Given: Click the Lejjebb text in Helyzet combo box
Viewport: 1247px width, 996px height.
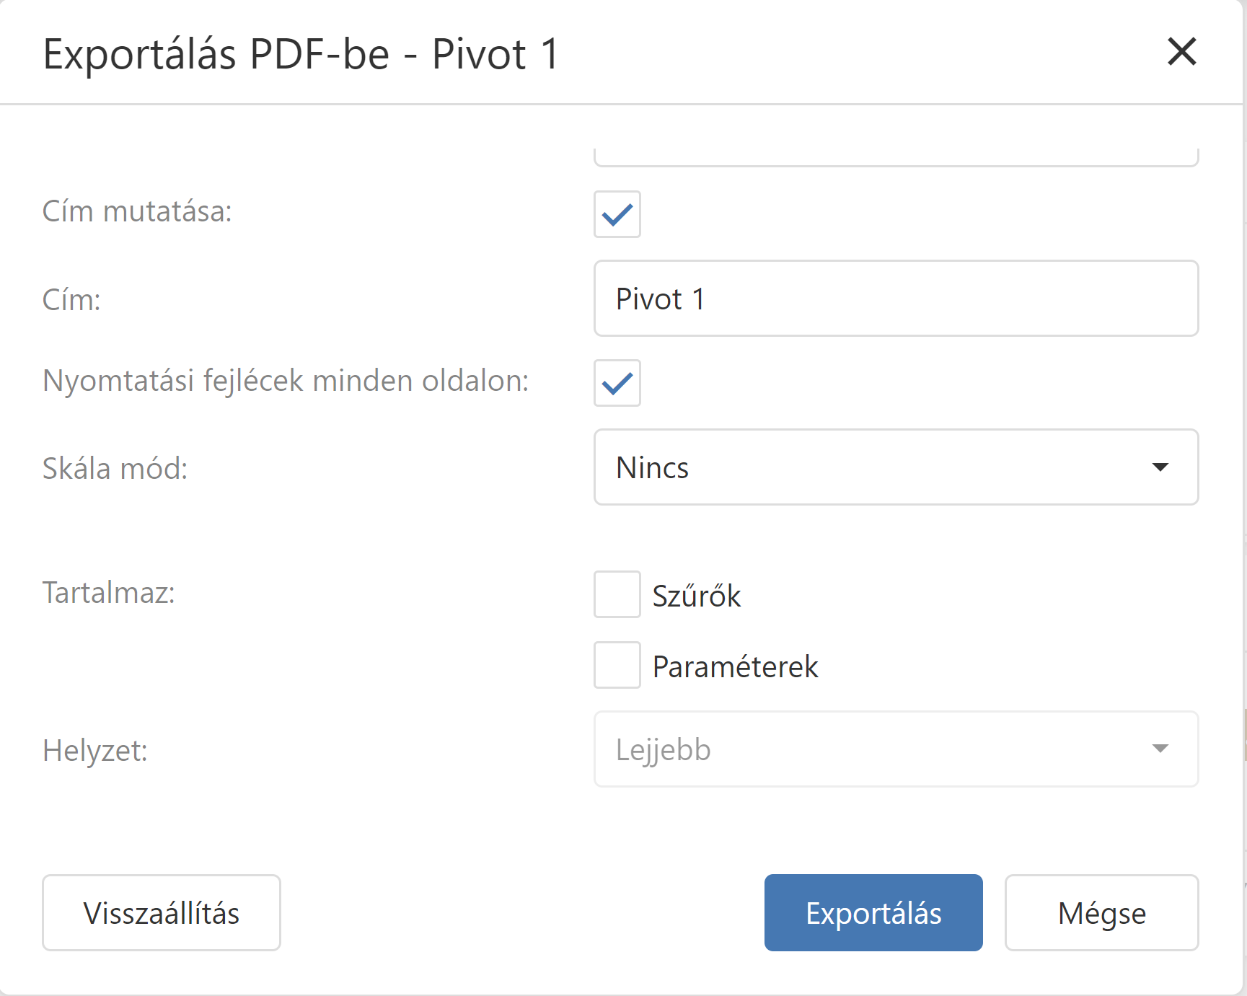Looking at the screenshot, I should tap(664, 750).
